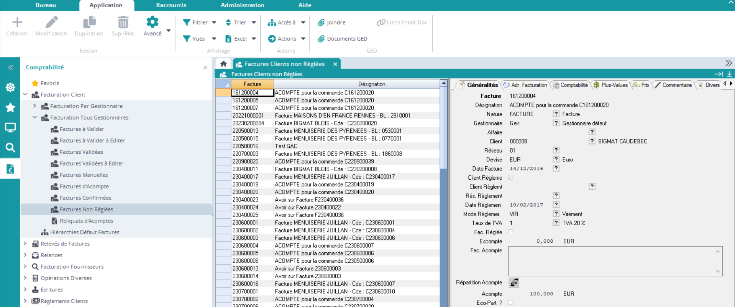Click the Création plus icon
Viewport: 735px width, 307px height.
[x=17, y=23]
